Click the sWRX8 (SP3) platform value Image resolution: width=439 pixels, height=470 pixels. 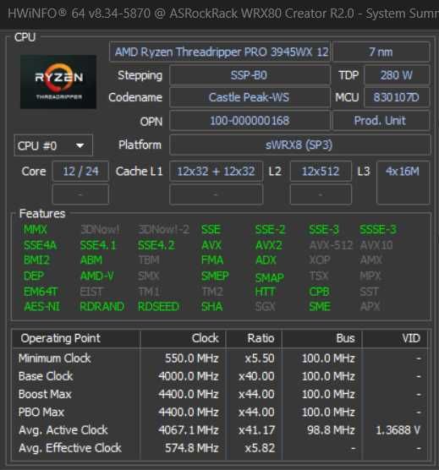tap(300, 145)
